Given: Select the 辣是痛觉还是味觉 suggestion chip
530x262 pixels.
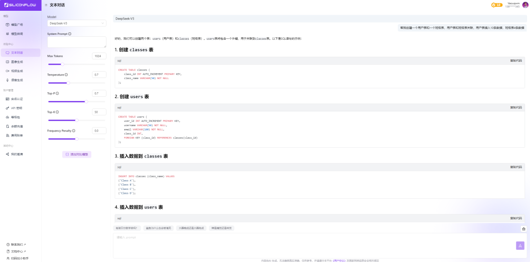Looking at the screenshot, I should click(221, 228).
